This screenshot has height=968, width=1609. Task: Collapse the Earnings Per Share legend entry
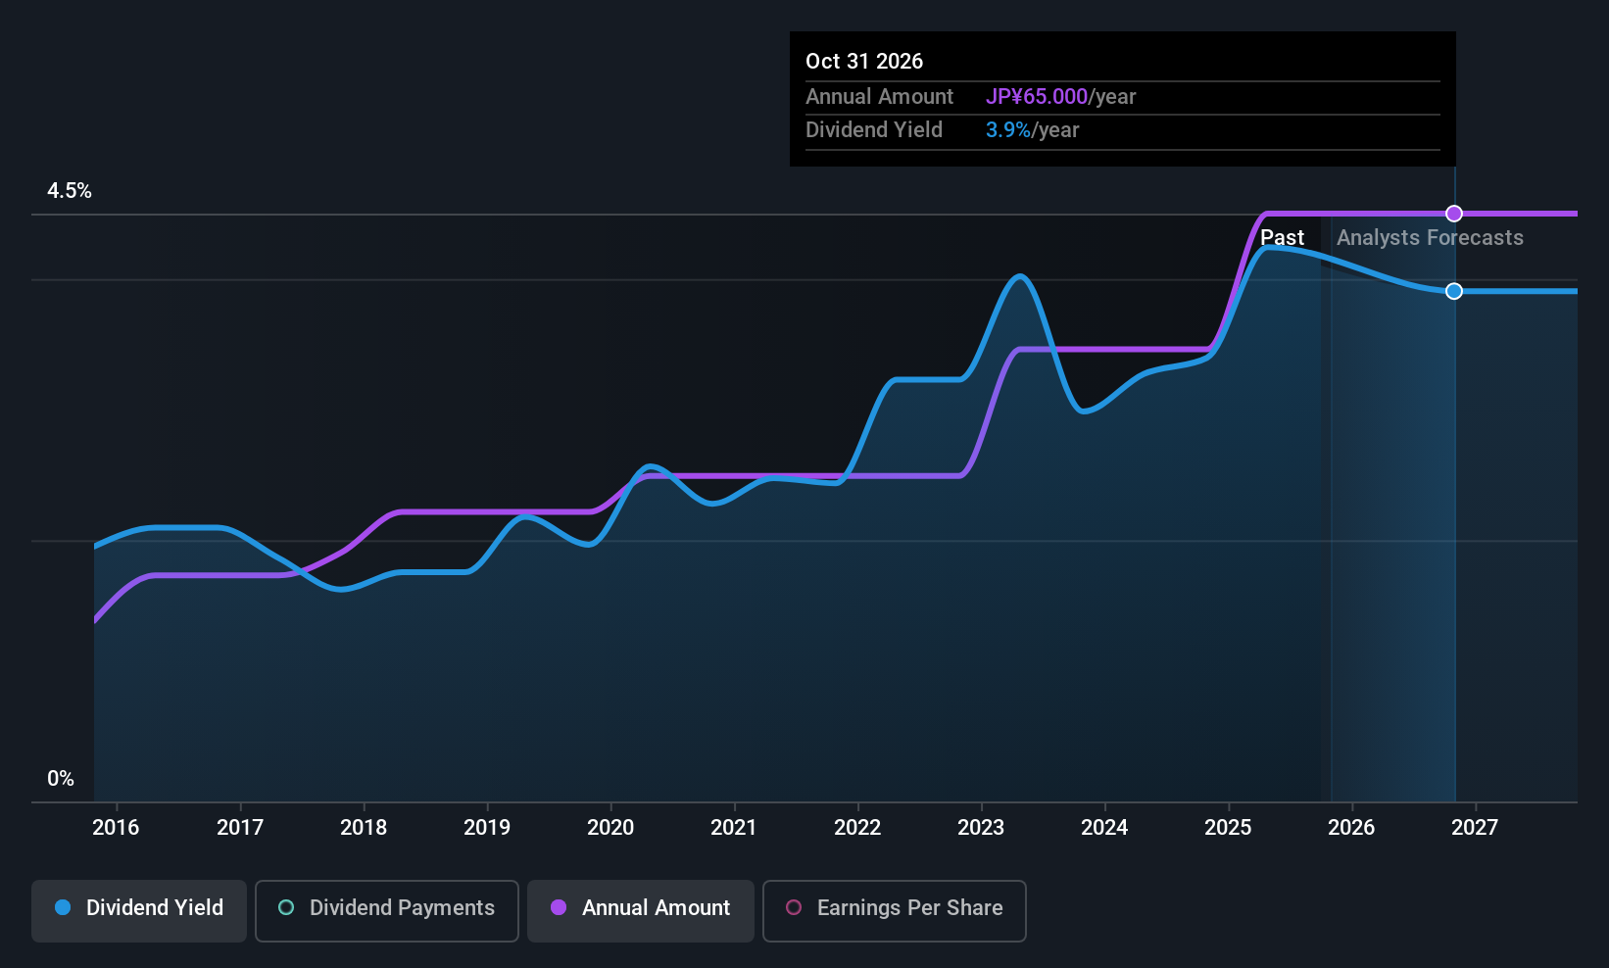tap(894, 910)
